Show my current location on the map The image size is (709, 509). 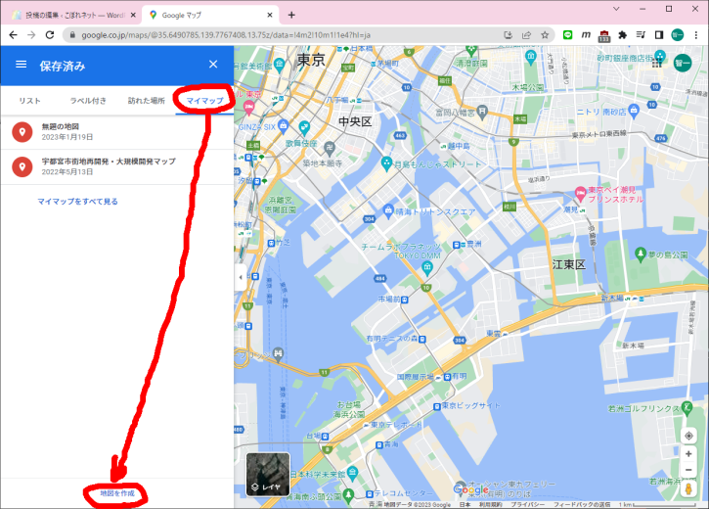688,436
